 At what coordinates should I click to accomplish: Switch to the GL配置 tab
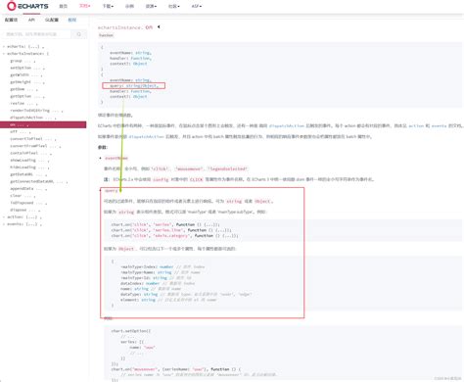tap(52, 20)
